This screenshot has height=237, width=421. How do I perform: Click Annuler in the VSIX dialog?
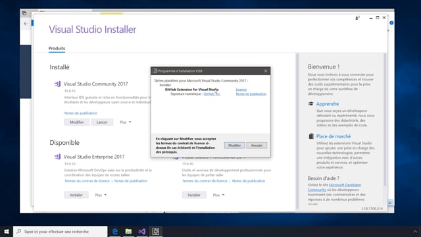coord(257,145)
